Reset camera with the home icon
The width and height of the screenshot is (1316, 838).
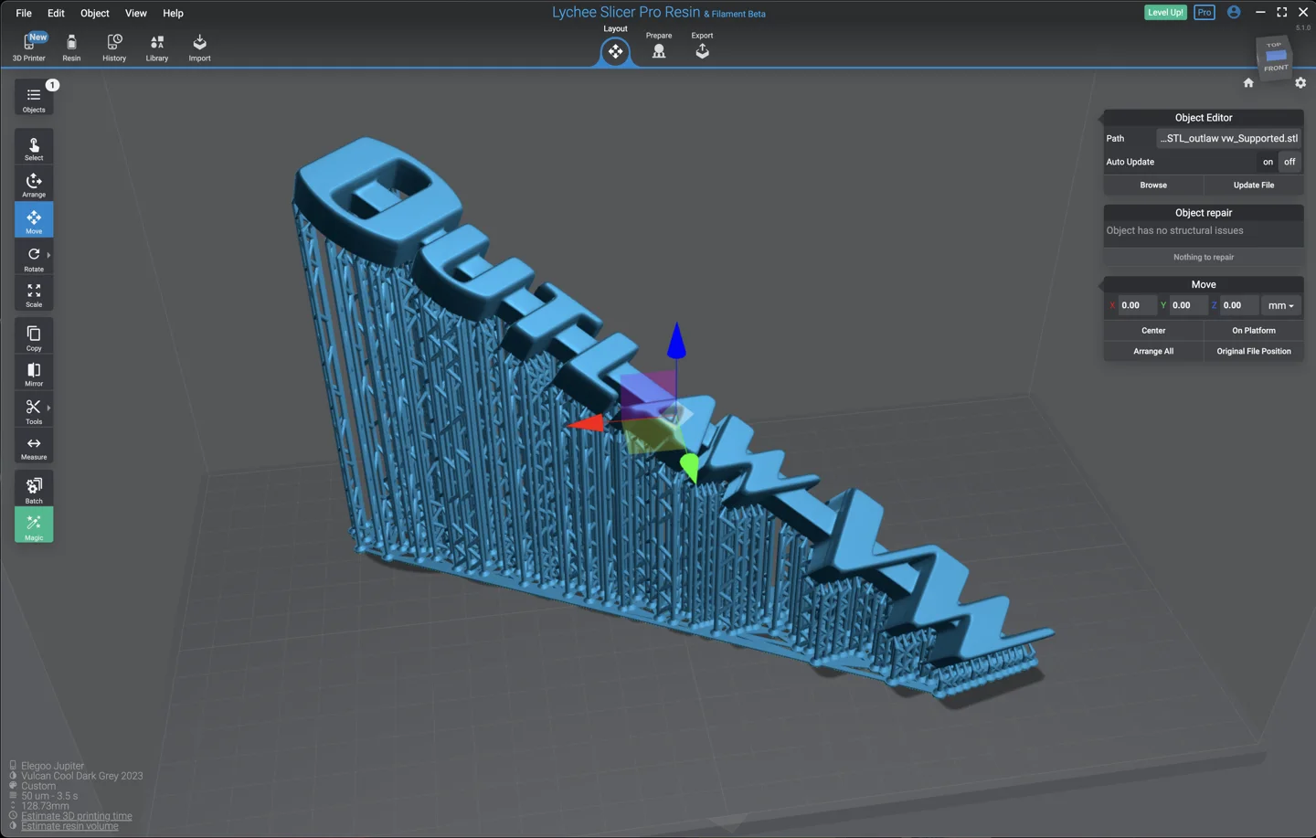(1248, 83)
